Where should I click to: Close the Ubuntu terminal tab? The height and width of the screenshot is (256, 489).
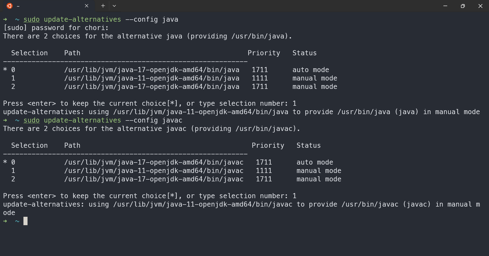(x=87, y=6)
